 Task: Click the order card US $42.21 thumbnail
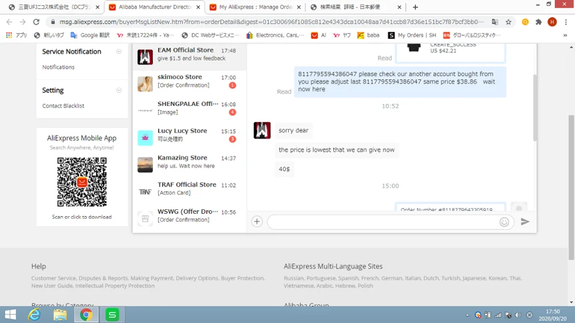click(413, 48)
